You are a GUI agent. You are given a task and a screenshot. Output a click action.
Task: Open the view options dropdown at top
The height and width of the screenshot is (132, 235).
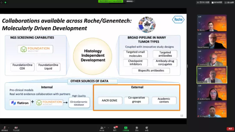coord(130,1)
